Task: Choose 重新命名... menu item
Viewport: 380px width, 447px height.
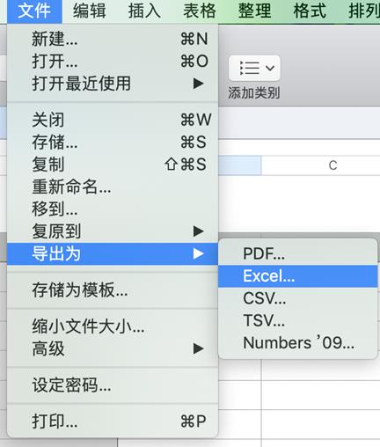Action: (113, 187)
